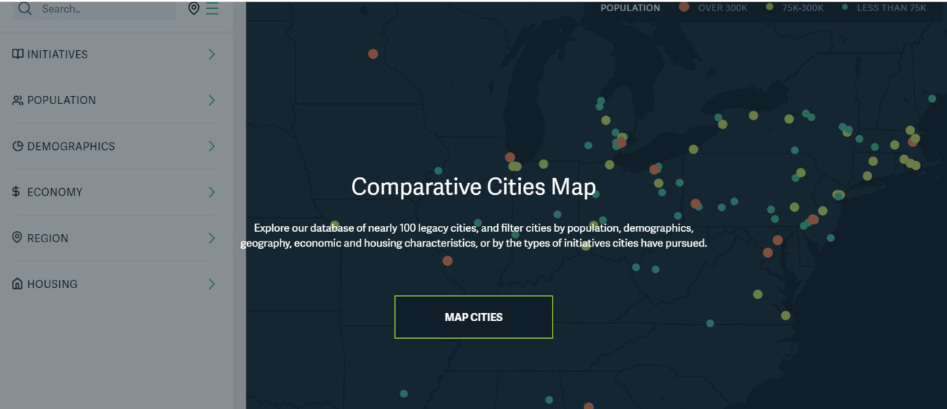This screenshot has height=409, width=947.
Task: Click the Housing home icon
Action: (x=18, y=283)
